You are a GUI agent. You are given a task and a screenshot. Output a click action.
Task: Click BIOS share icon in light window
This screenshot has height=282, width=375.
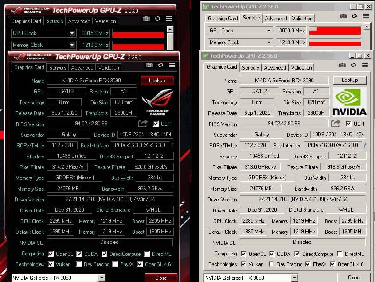click(336, 124)
